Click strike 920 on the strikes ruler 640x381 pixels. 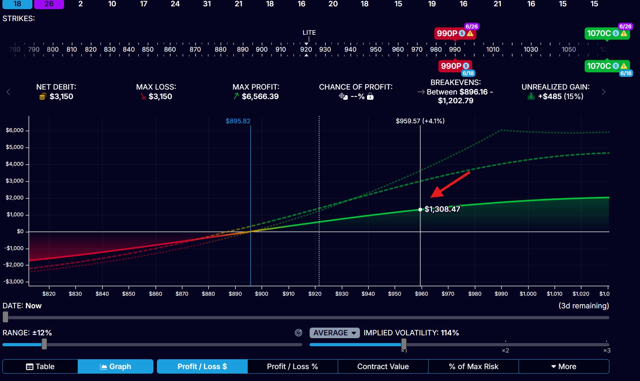306,49
